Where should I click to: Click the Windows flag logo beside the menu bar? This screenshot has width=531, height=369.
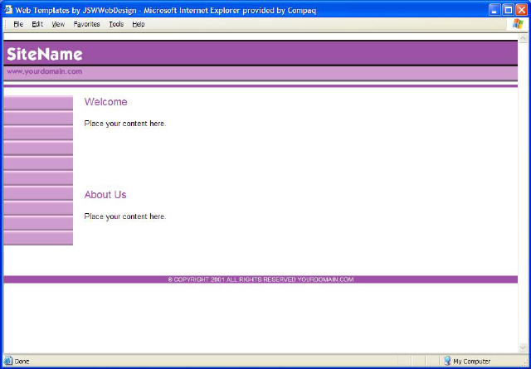519,24
